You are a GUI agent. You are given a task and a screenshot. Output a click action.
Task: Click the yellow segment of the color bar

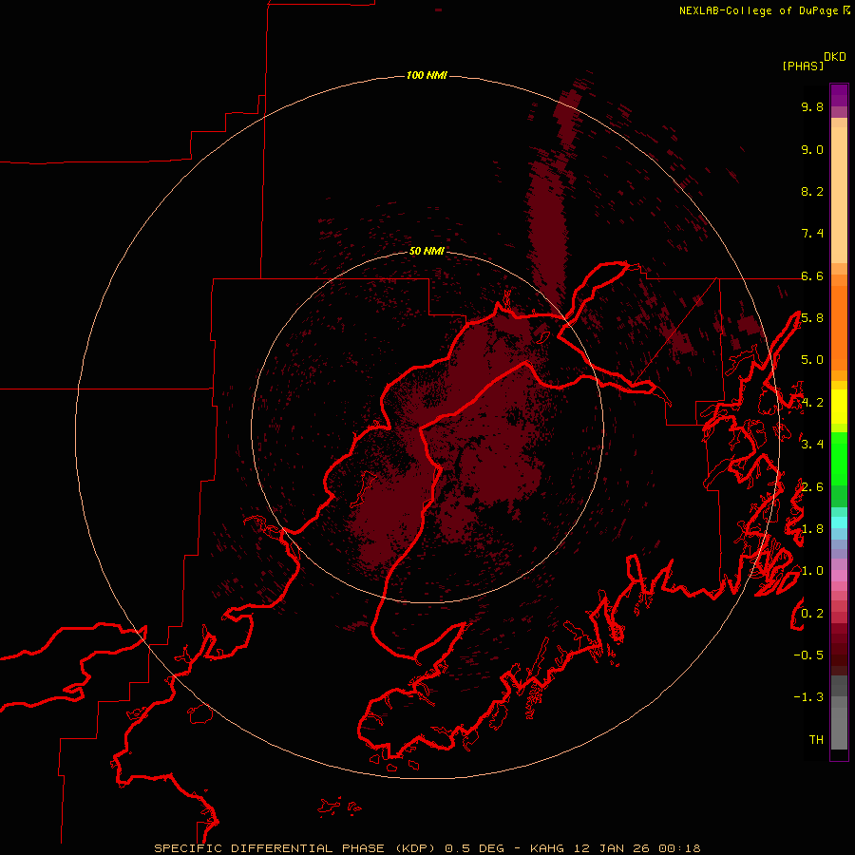tap(839, 407)
